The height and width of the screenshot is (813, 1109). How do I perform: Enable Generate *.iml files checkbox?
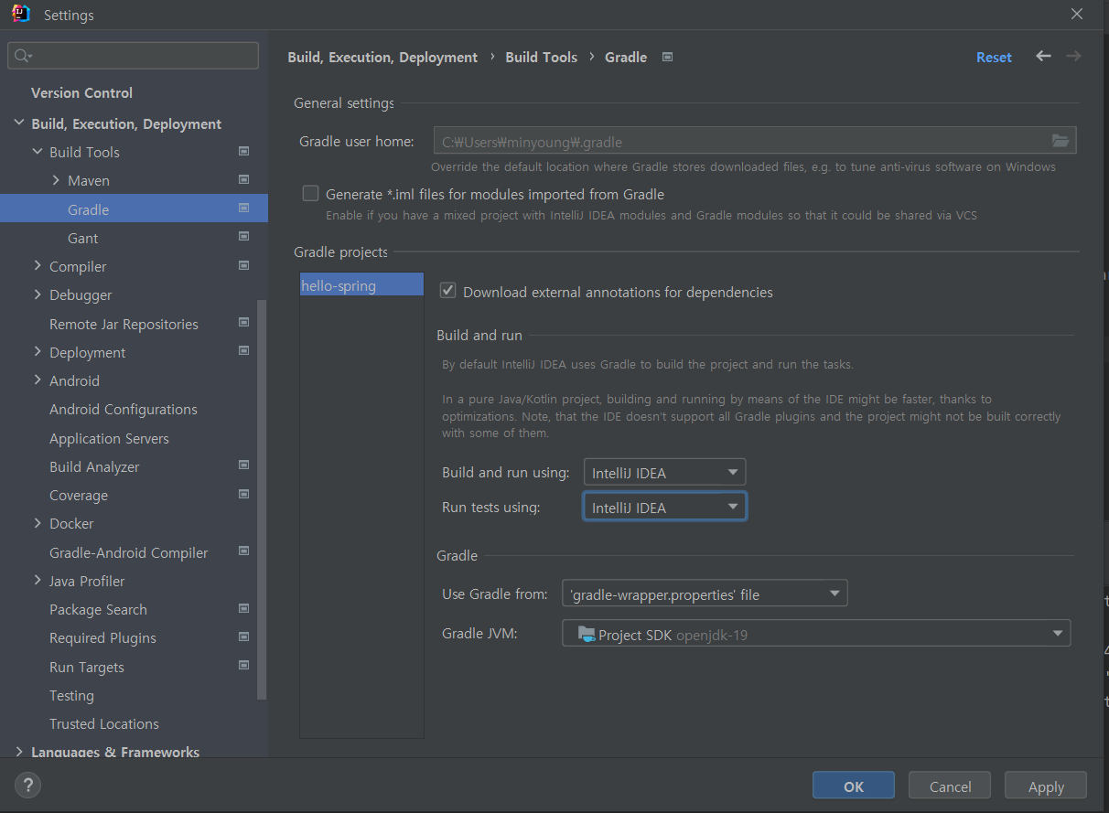pos(311,194)
